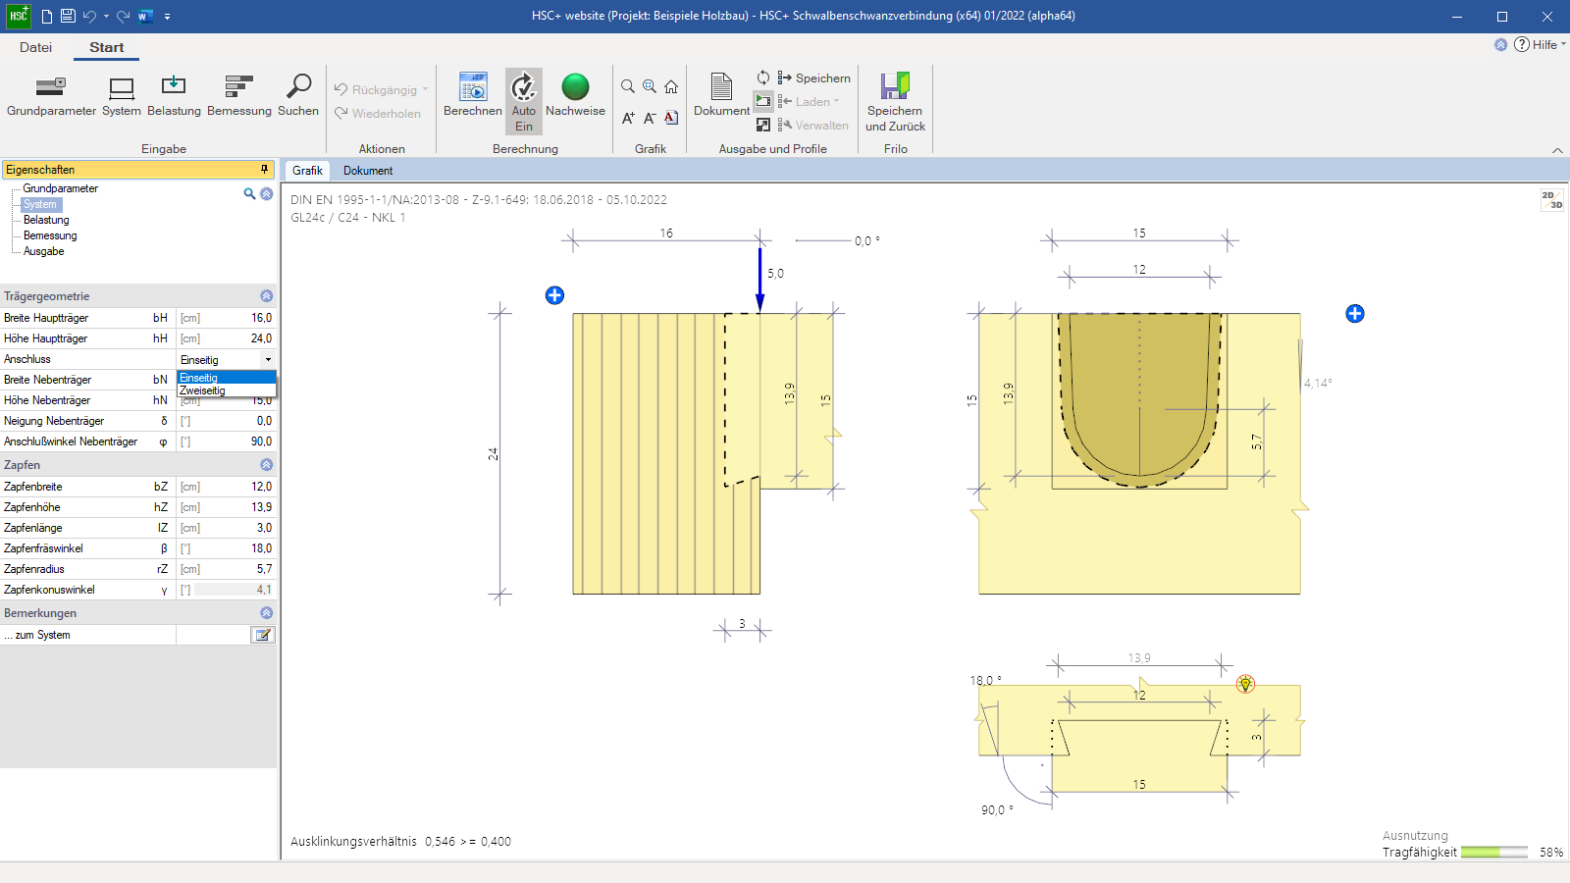The image size is (1570, 883).
Task: Switch to the Grafik view tab
Action: coord(307,171)
